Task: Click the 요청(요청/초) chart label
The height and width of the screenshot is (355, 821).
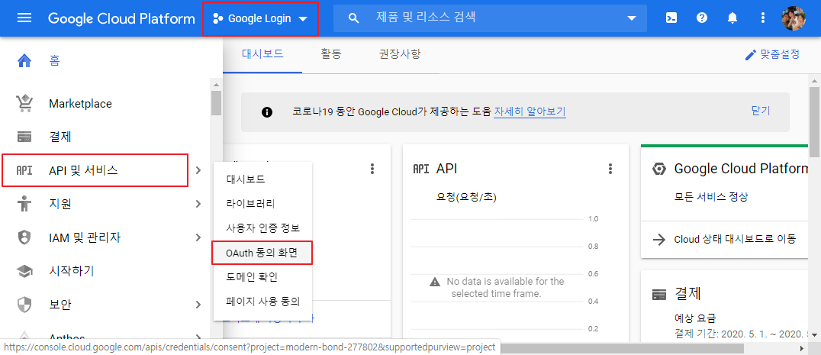Action: click(x=466, y=198)
